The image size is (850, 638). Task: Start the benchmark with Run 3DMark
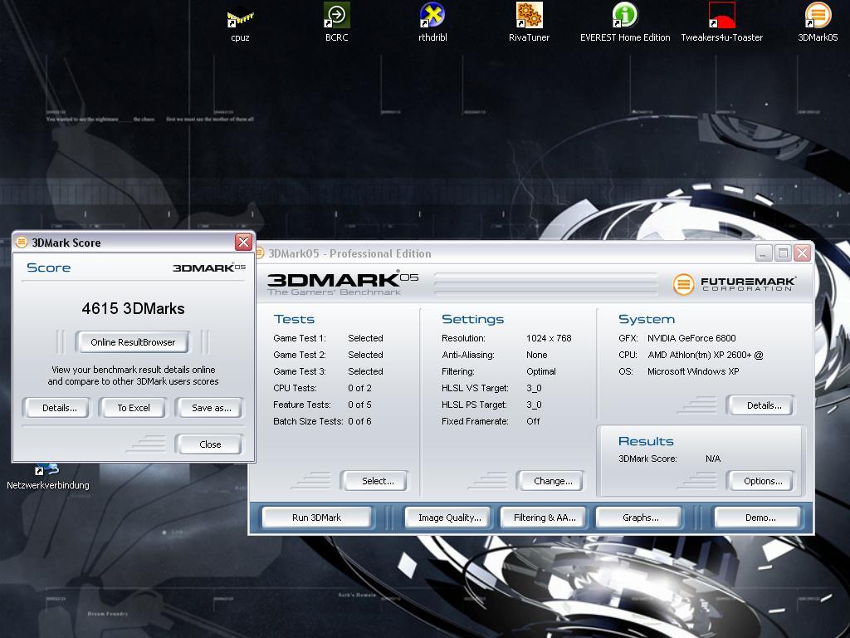[316, 518]
